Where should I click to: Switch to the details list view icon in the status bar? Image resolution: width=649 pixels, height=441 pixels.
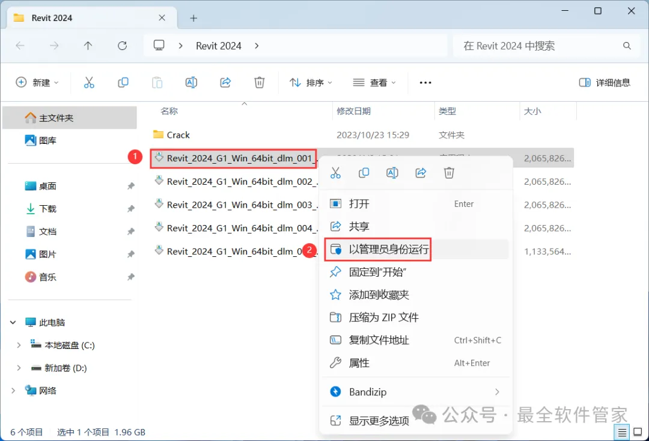click(x=622, y=433)
